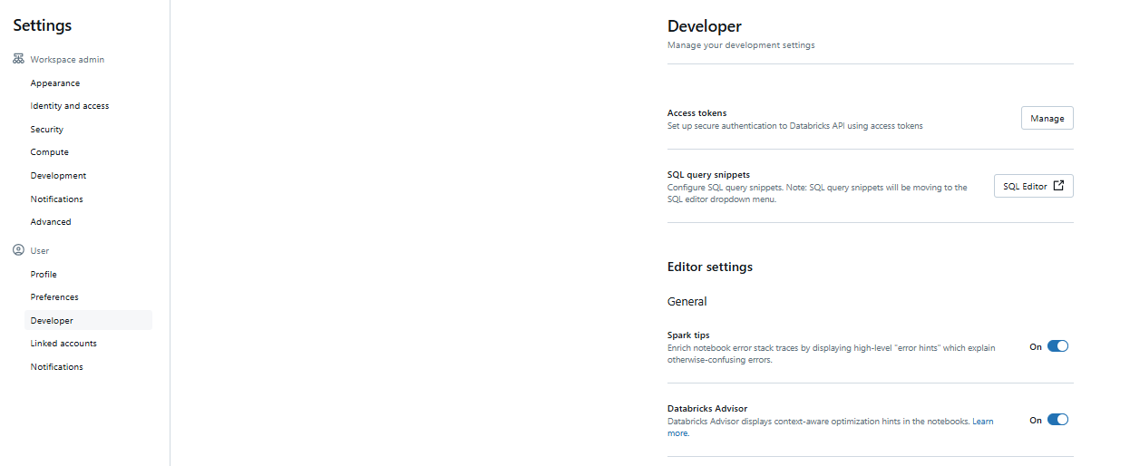Viewport: 1130px width, 466px height.
Task: Click the Workspace admin icon
Action: pos(18,59)
